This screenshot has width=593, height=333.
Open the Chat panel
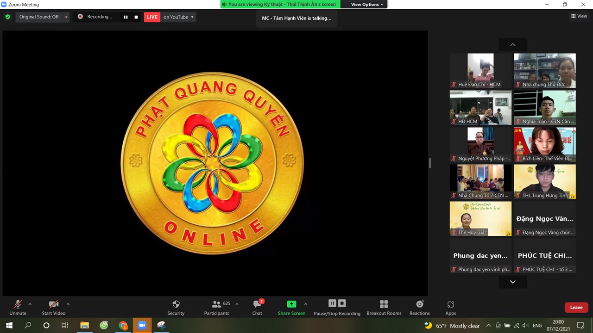257,308
